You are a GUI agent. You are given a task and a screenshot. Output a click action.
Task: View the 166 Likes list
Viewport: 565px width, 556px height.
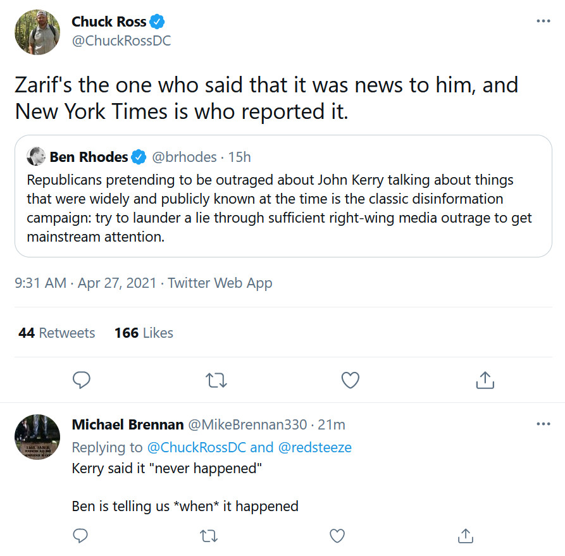pos(144,333)
